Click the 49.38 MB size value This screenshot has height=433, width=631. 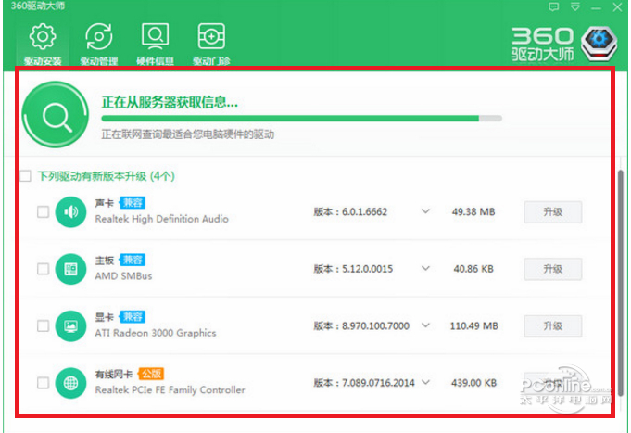coord(473,212)
